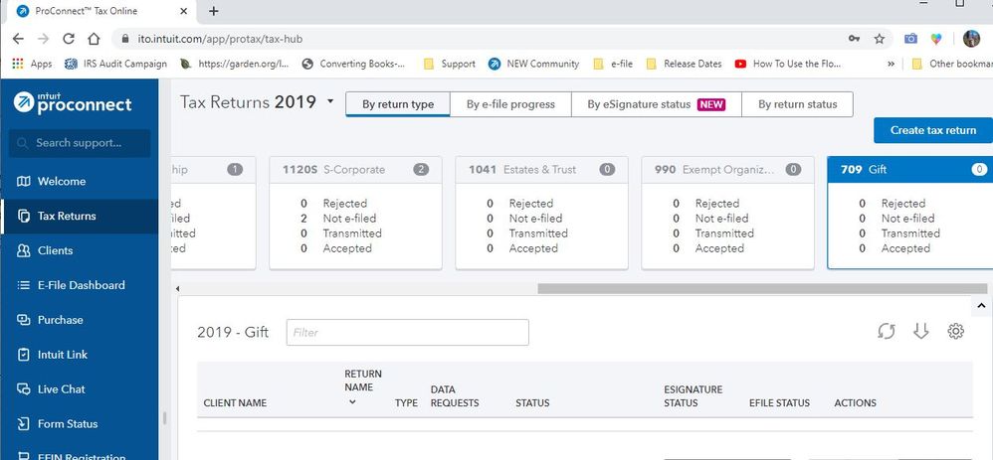Open Other bookmarks folder
Screen dimensions: 993x460
coord(952,64)
